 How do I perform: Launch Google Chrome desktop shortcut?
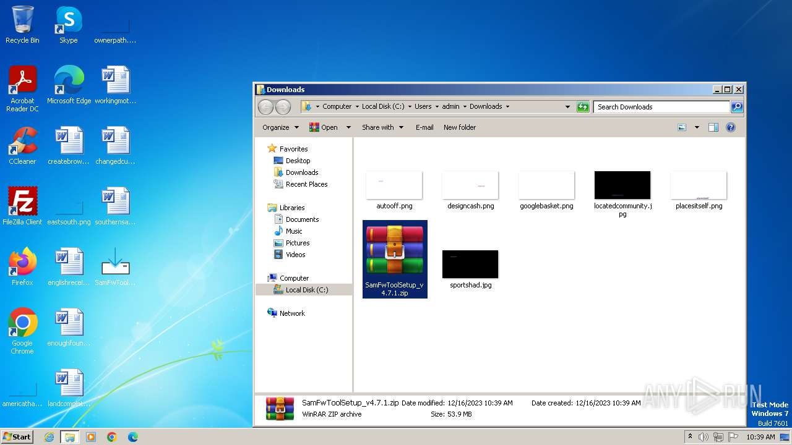pos(22,331)
